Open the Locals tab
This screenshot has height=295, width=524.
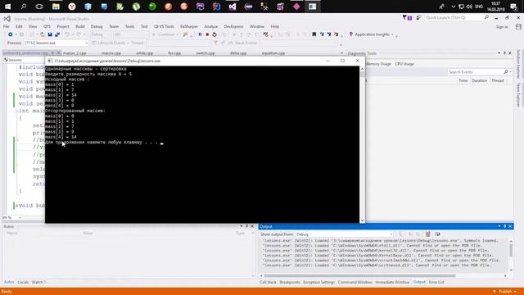point(23,282)
